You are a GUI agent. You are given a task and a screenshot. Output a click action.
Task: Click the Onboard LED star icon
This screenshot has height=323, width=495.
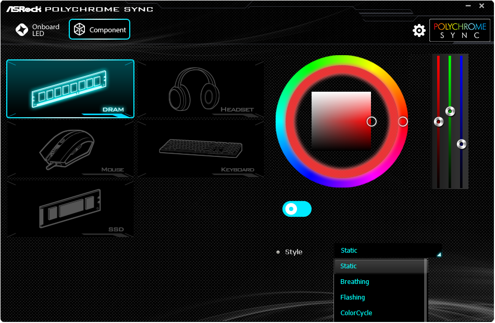tap(22, 30)
